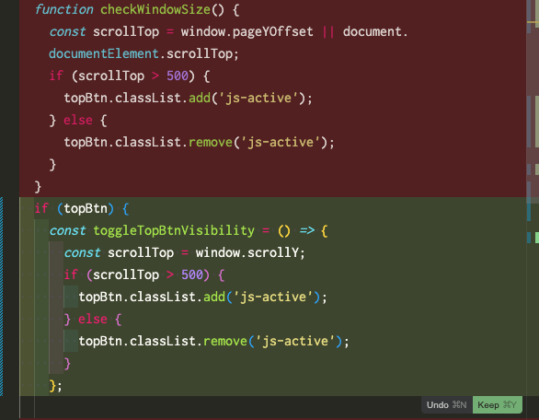Viewport: 539px width, 420px height.
Task: Click topBtn inside the if (topBtn) condition
Action: [x=86, y=209]
